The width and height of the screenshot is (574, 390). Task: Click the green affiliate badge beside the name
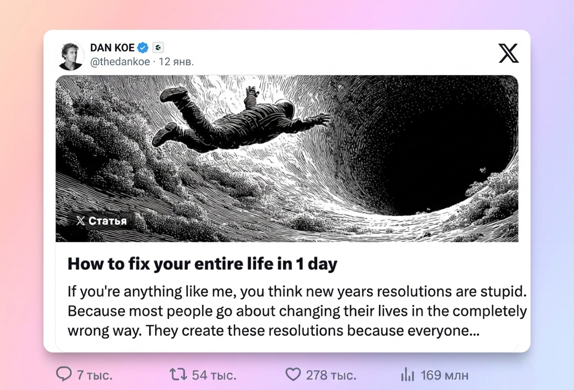pos(158,47)
